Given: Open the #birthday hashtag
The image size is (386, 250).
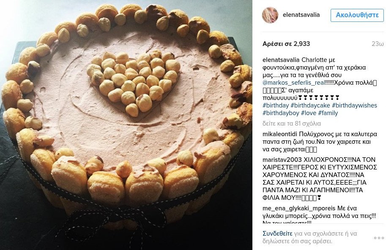Looking at the screenshot, I should pos(276,105).
